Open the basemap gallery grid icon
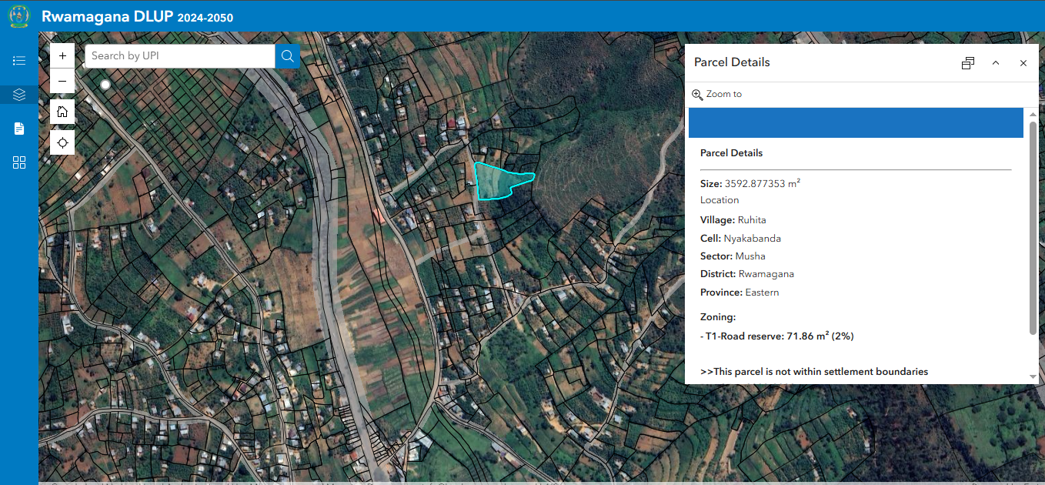 coord(19,162)
